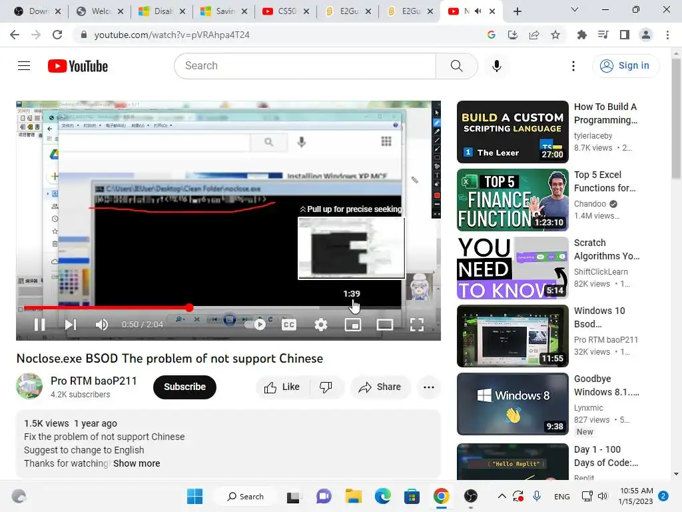Reload the YouTube page
Image resolution: width=682 pixels, height=512 pixels.
point(57,35)
